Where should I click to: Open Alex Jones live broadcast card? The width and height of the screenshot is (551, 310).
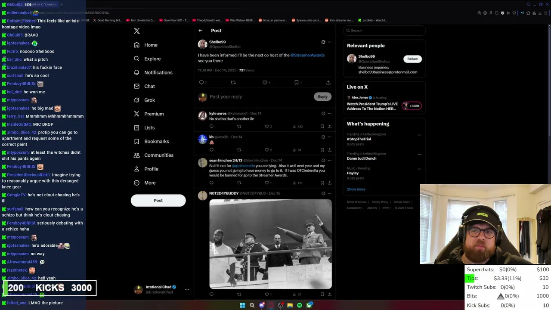click(384, 103)
